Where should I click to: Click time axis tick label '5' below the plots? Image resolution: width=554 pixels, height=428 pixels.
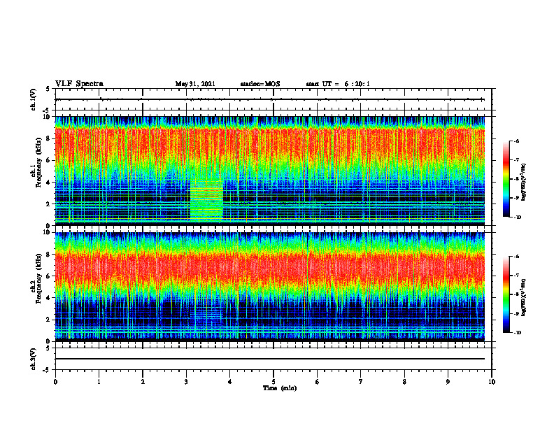274,382
